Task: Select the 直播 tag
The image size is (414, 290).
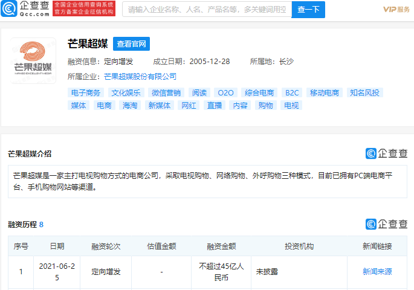Action: tap(215, 105)
